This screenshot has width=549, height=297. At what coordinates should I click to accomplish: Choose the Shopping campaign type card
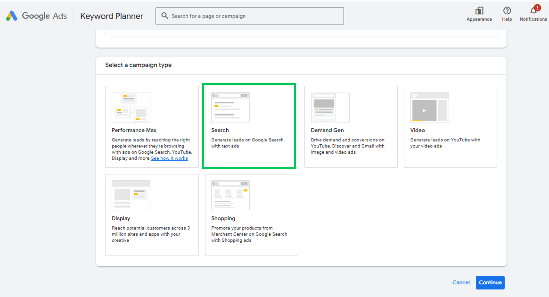click(251, 215)
